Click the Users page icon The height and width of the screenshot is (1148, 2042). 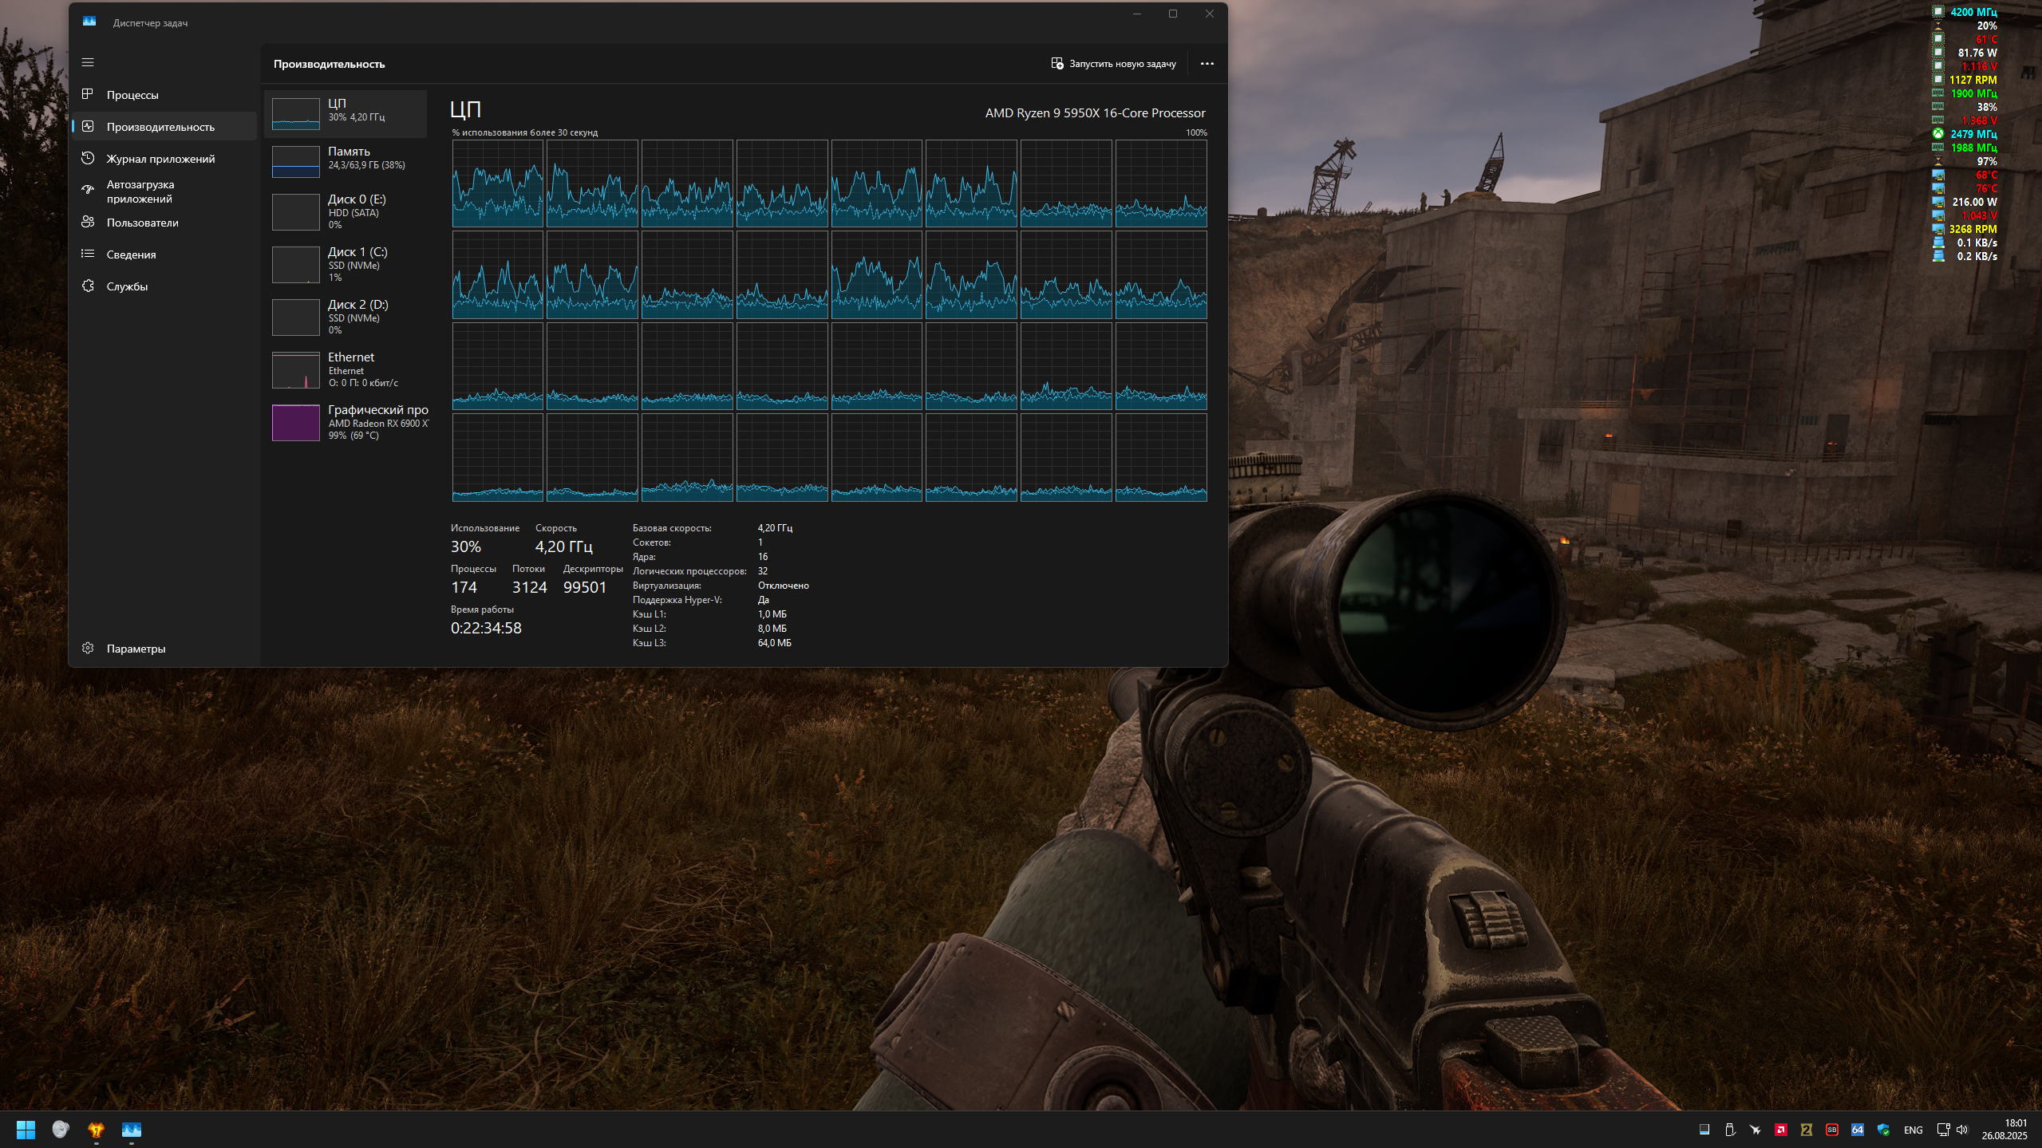click(x=88, y=223)
